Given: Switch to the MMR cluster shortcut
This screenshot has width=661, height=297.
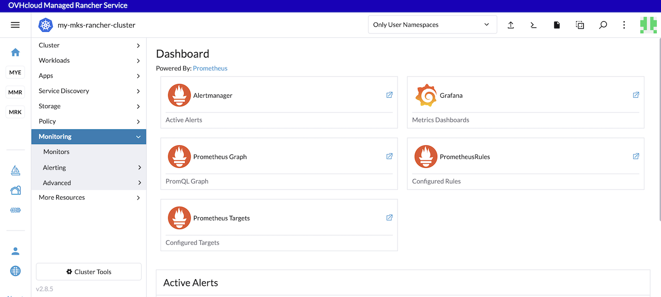Looking at the screenshot, I should tap(15, 92).
